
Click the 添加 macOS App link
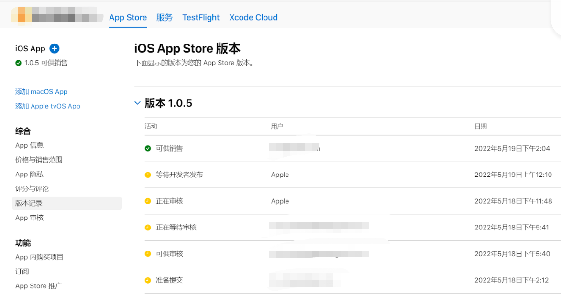coord(42,91)
